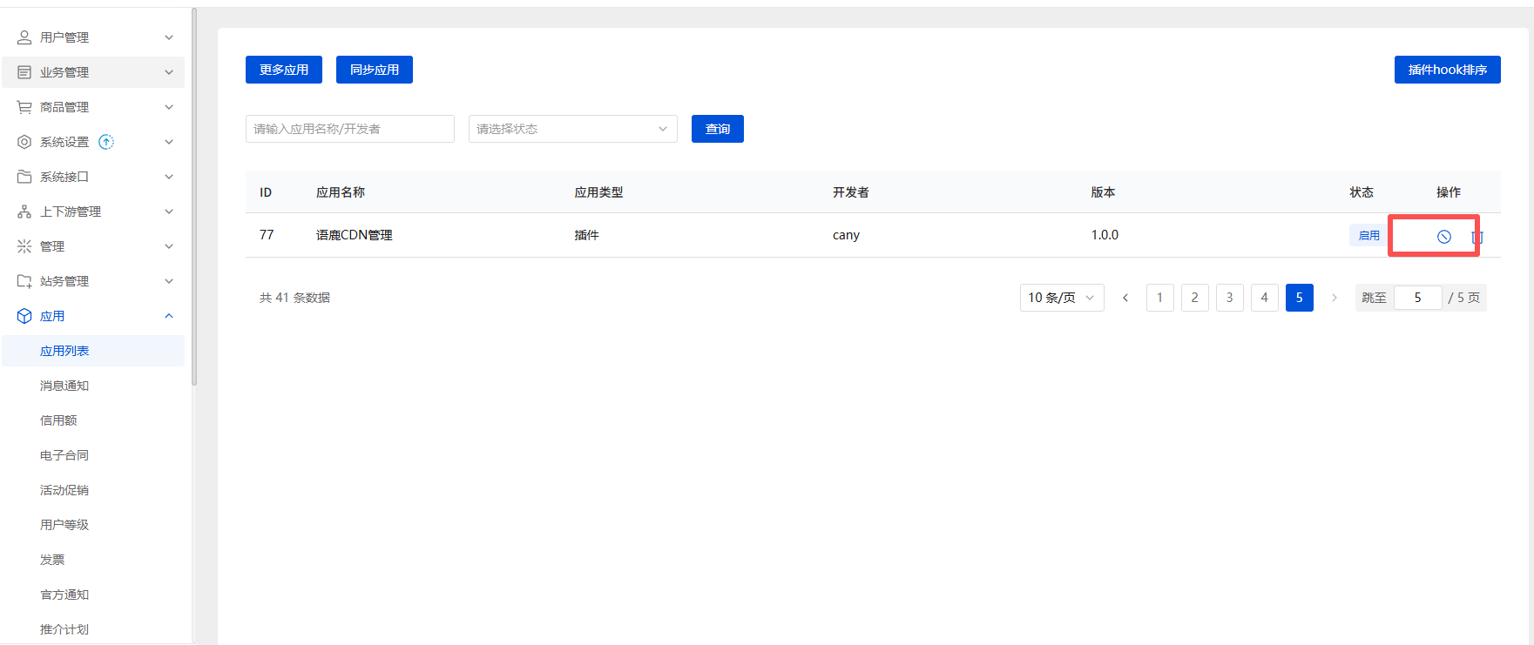Open the 10 条/页 page size dropdown
1534x645 pixels.
click(x=1061, y=298)
